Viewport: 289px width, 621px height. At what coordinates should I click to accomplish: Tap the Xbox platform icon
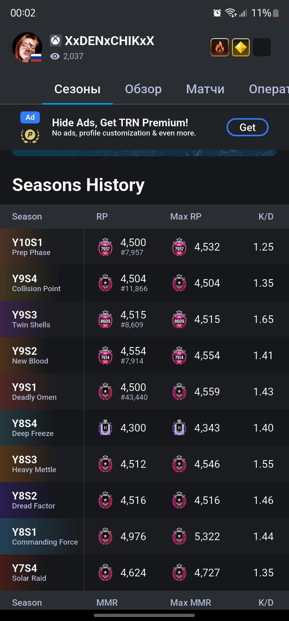pos(55,41)
